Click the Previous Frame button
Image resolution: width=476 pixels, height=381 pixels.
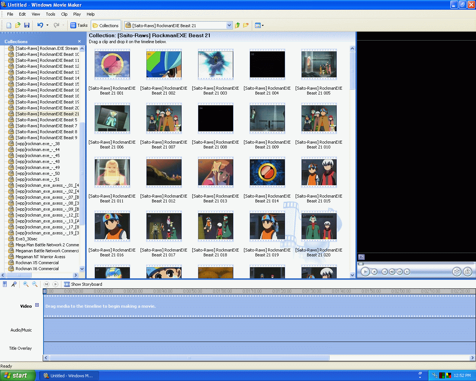[x=392, y=272]
